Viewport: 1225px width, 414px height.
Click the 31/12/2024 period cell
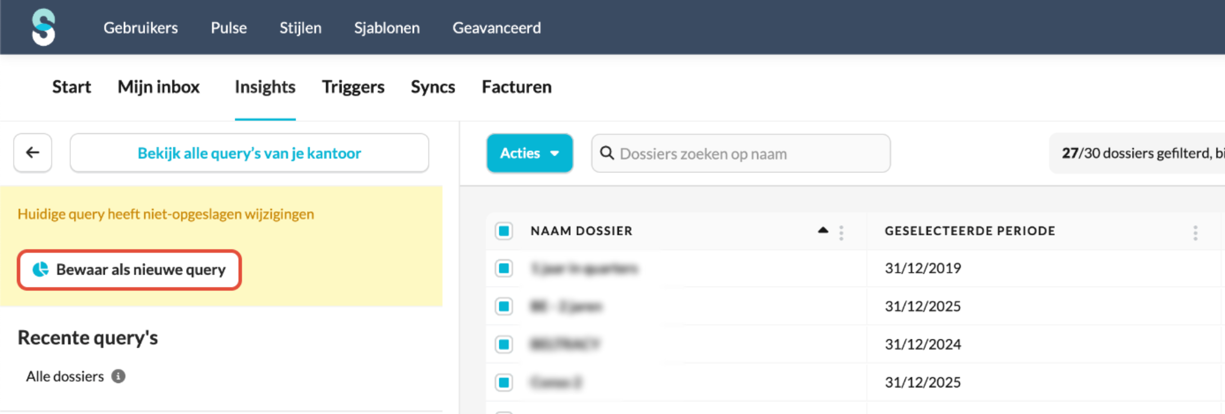(923, 344)
